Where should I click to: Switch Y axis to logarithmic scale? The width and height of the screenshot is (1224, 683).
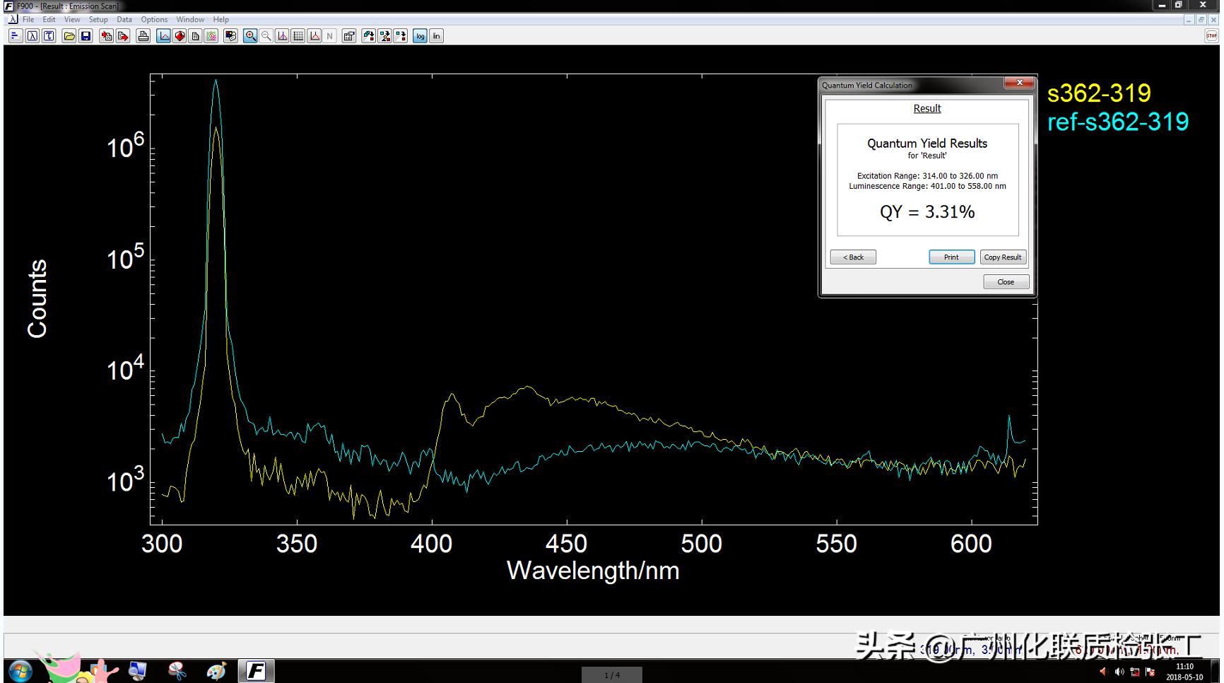pyautogui.click(x=420, y=36)
